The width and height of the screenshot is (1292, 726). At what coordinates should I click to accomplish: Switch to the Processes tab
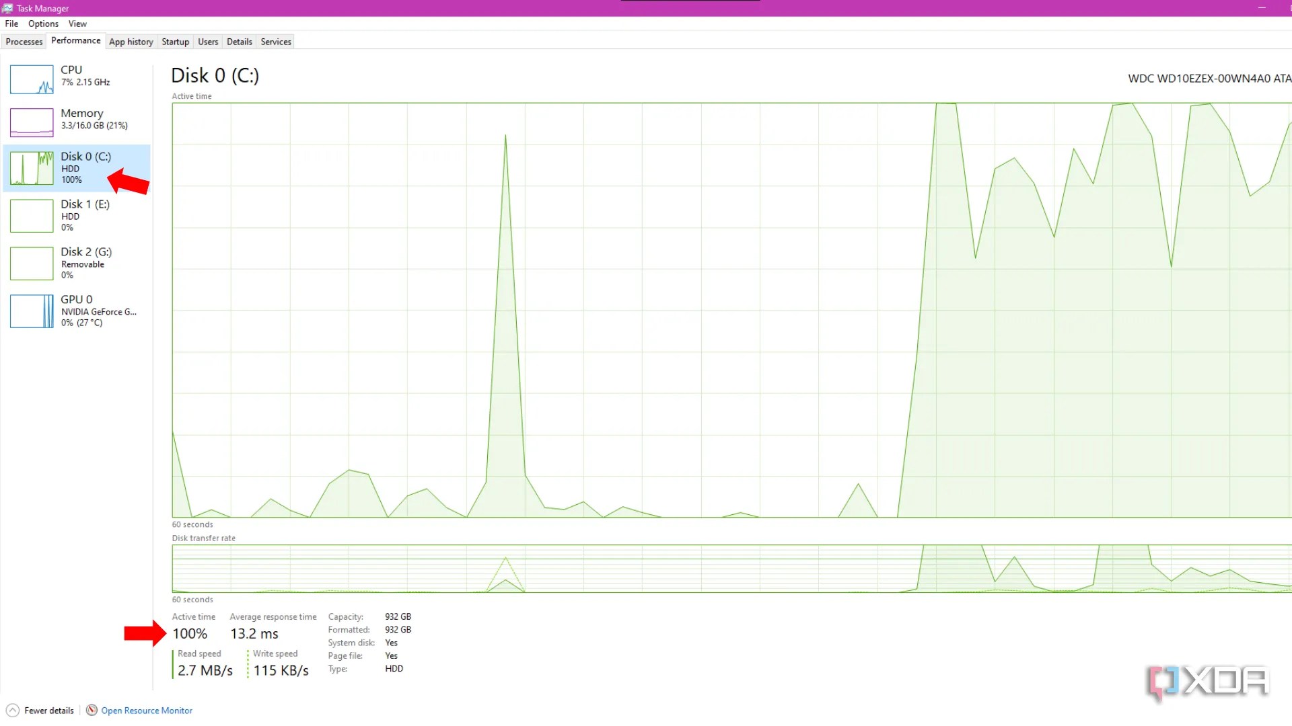24,42
